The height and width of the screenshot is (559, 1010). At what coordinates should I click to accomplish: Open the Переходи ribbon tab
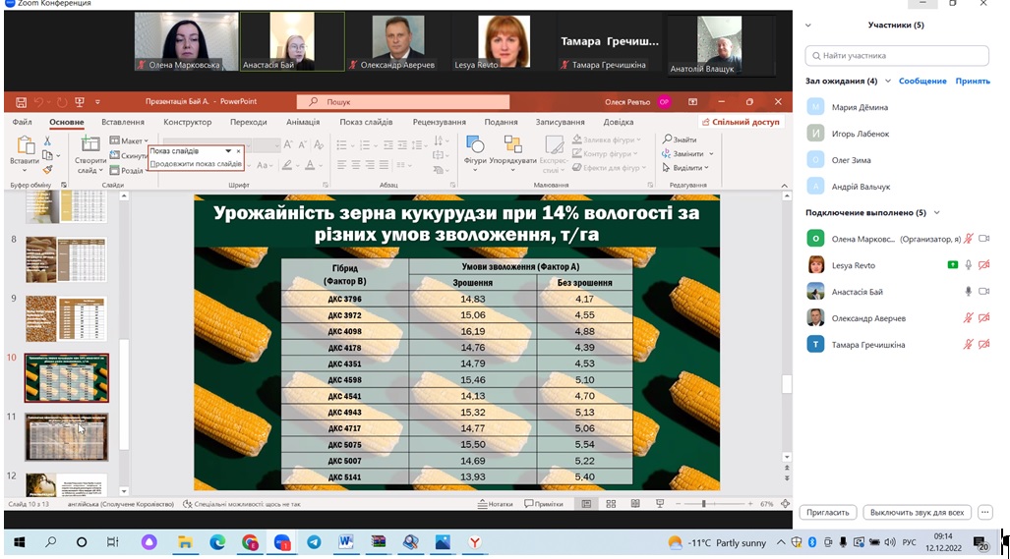click(x=248, y=122)
